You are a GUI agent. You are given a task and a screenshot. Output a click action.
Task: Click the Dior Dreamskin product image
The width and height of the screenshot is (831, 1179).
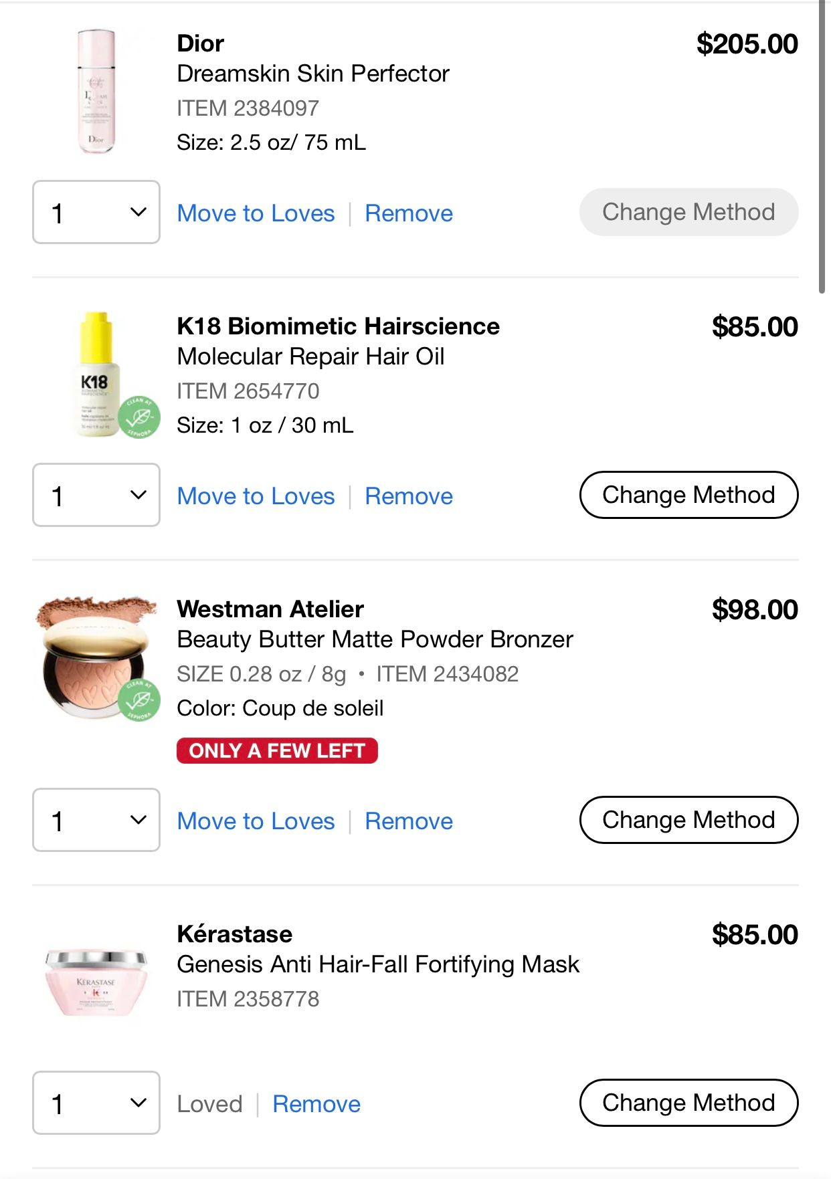96,92
